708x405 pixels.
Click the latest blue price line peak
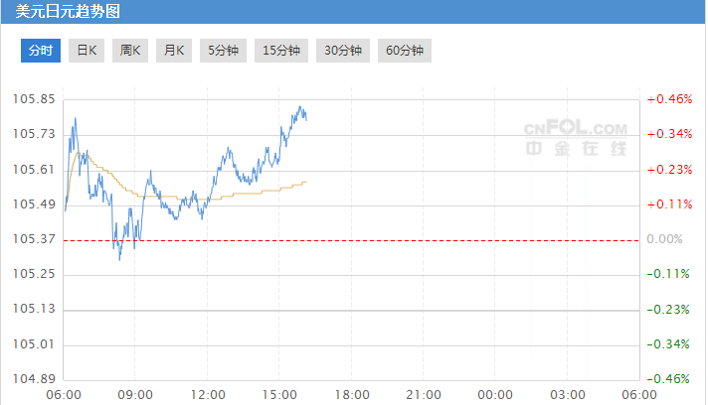coord(300,107)
